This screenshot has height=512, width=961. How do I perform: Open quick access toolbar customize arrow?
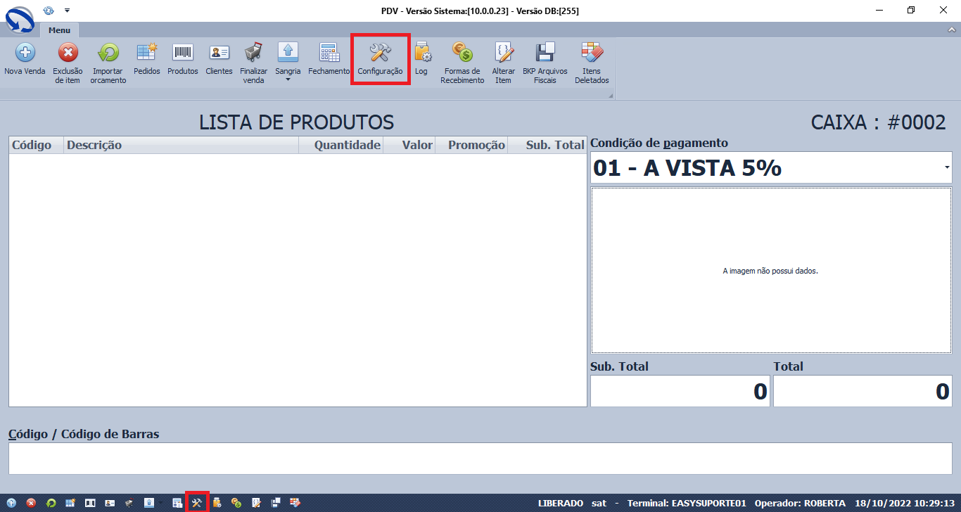tap(67, 10)
